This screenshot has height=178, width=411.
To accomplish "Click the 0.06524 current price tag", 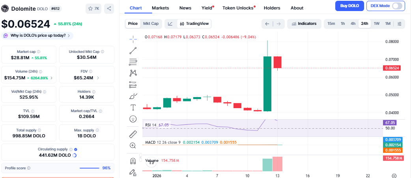I will (392, 68).
